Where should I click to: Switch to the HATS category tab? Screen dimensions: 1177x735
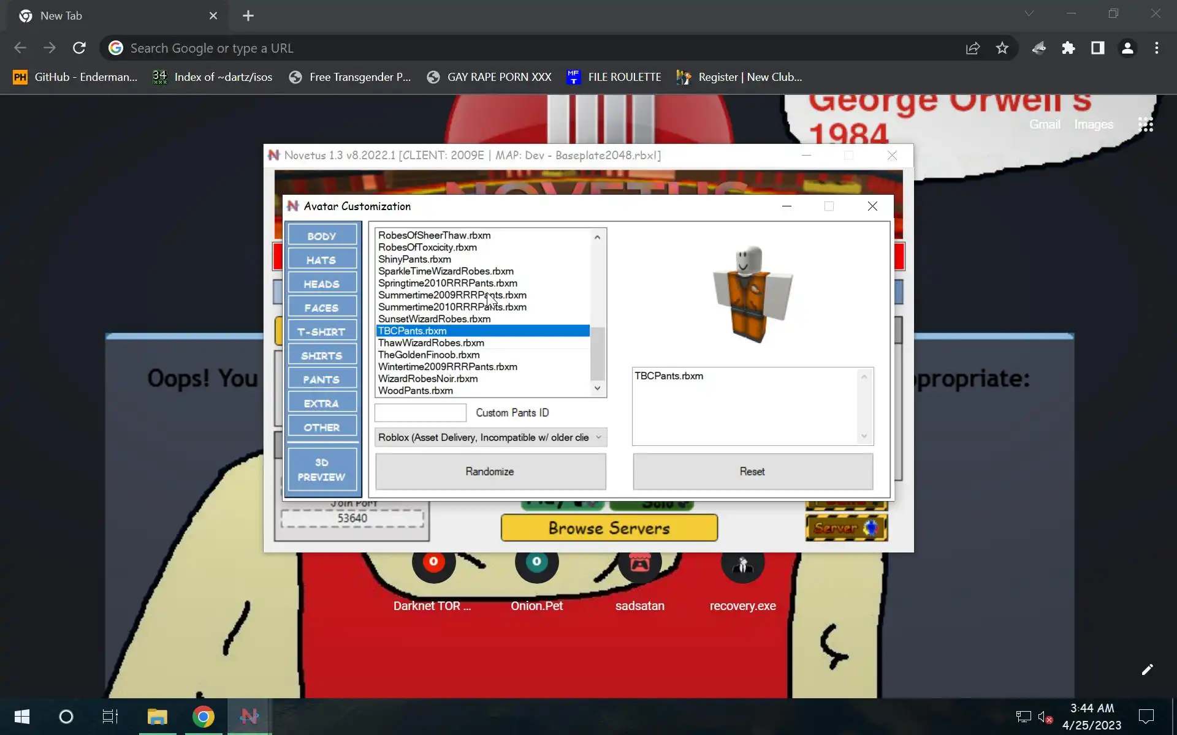[x=322, y=260]
